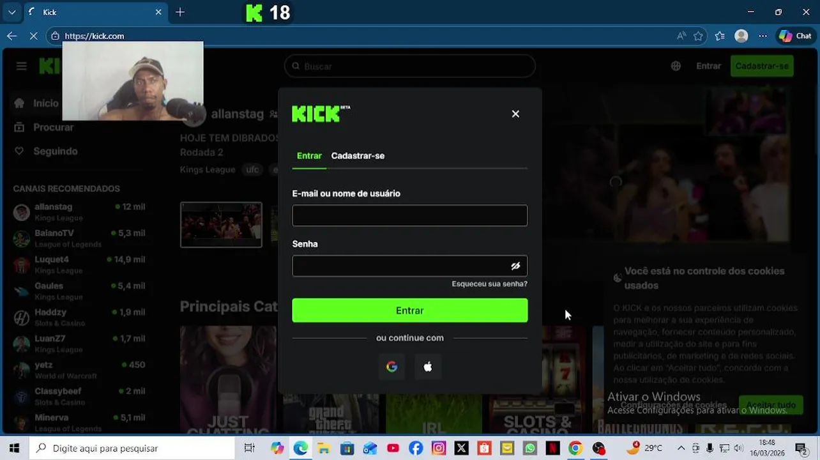The image size is (820, 460).
Task: Close the Kick login dialog
Action: (515, 114)
